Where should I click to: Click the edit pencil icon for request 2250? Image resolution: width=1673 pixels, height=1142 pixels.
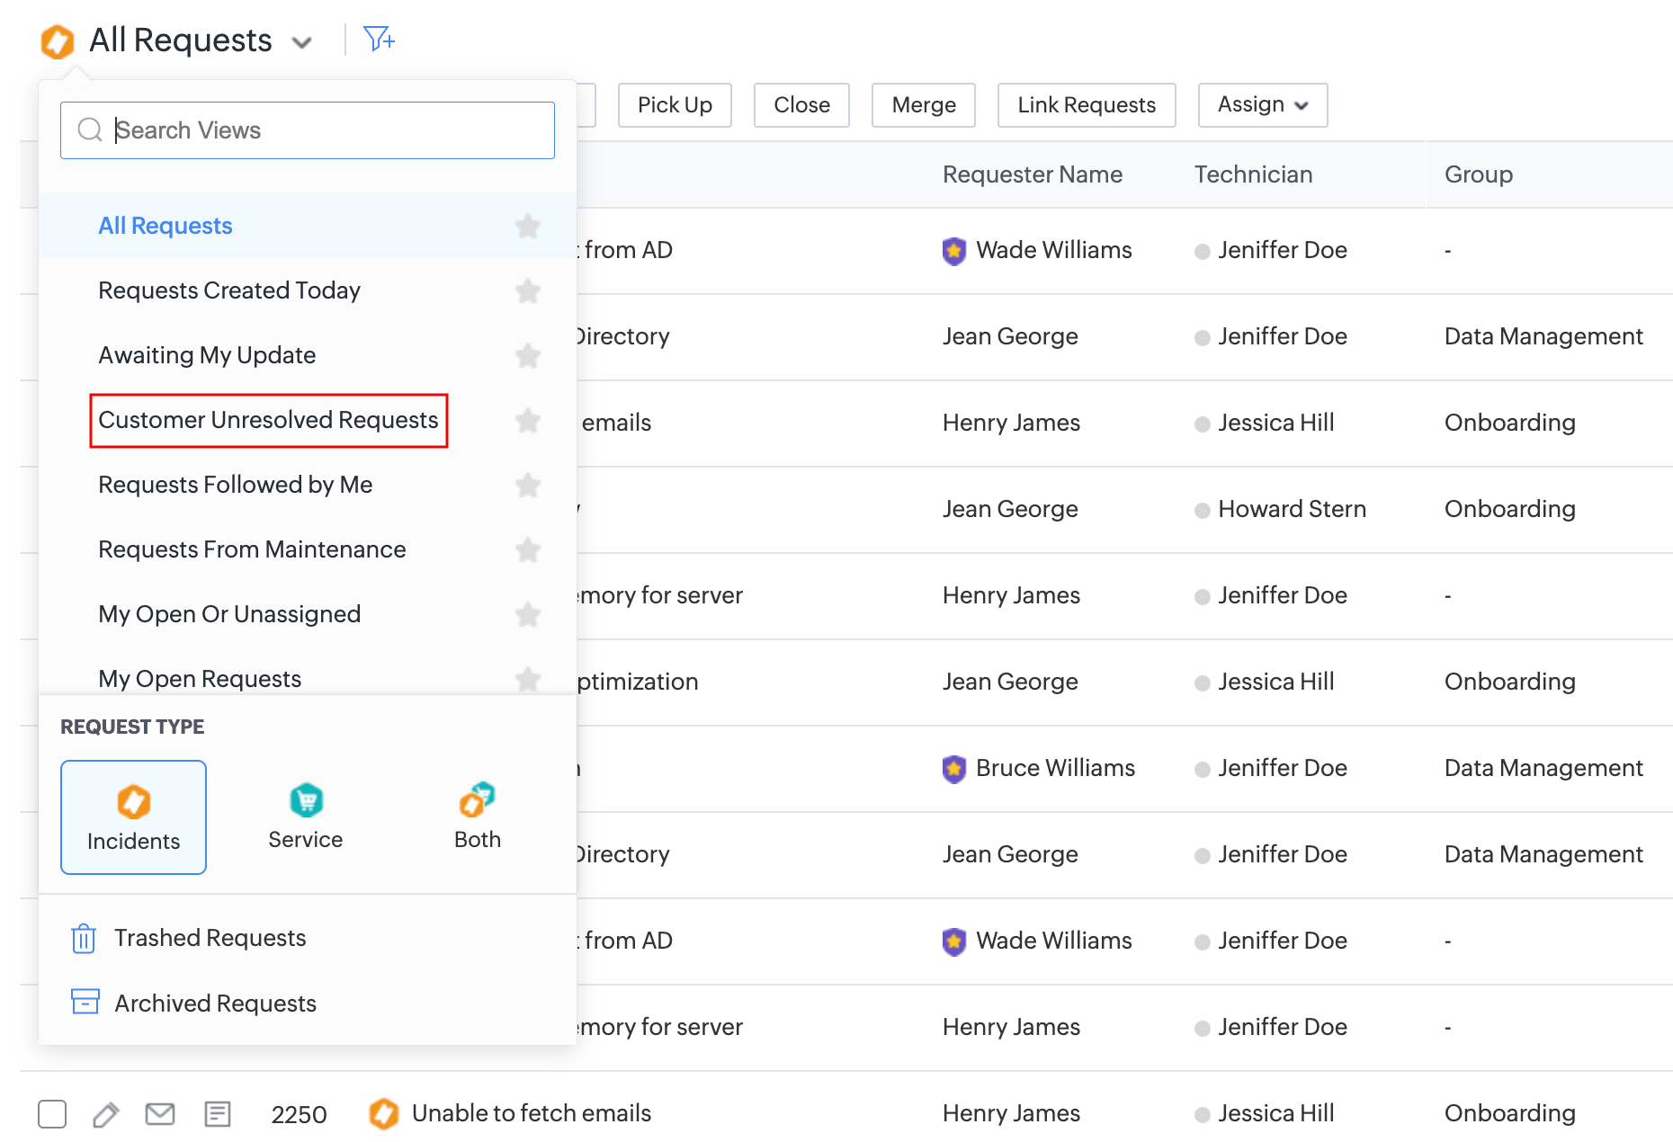point(106,1114)
